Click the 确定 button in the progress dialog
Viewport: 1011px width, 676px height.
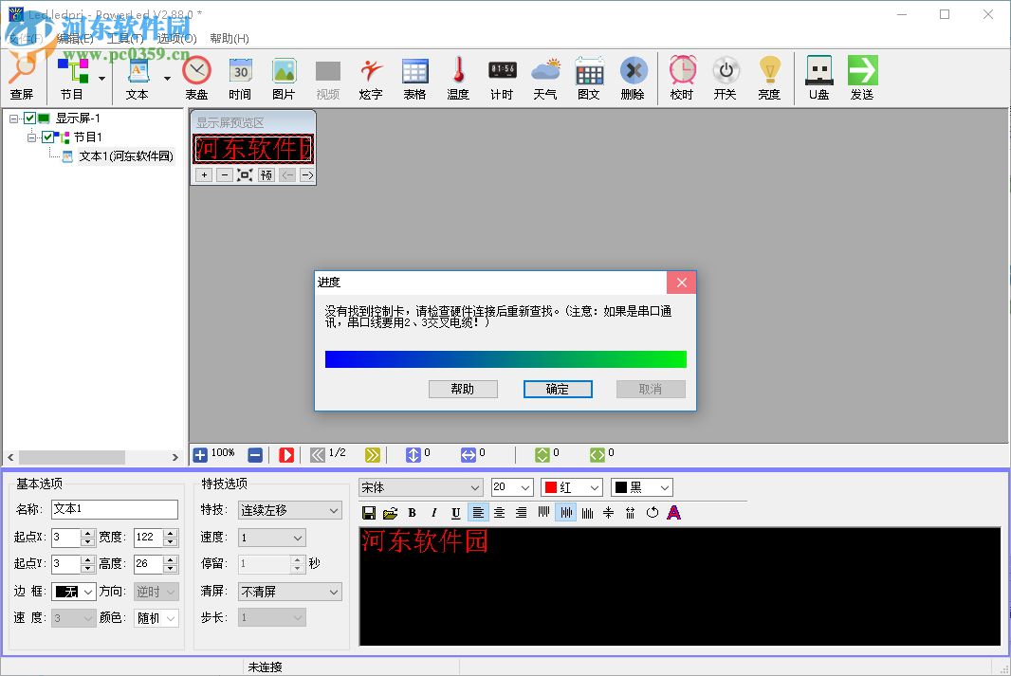[558, 389]
